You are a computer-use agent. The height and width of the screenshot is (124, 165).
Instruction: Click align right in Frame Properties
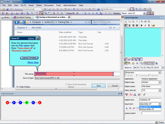[133, 26]
